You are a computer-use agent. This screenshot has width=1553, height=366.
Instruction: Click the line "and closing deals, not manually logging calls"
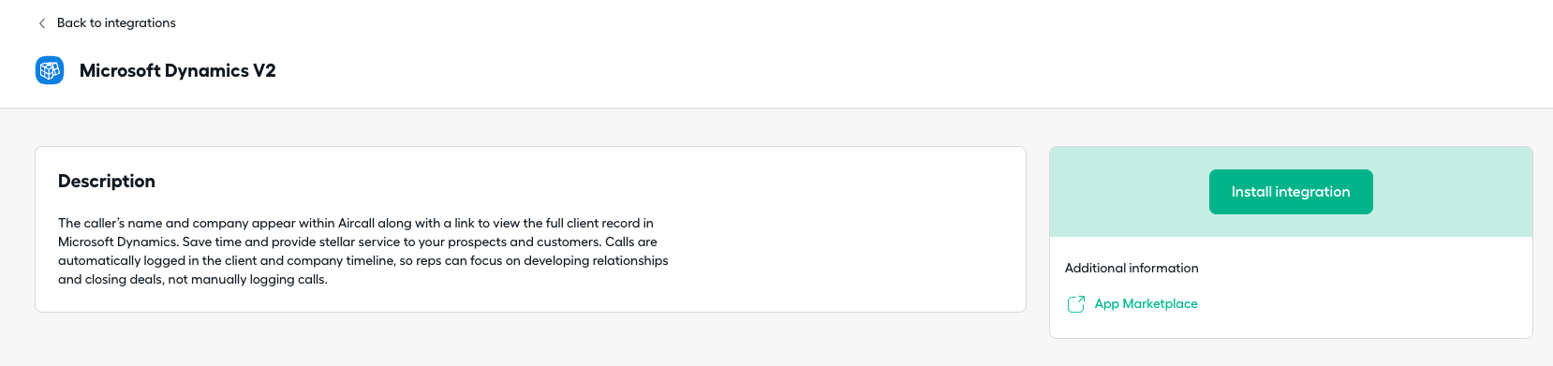point(193,279)
